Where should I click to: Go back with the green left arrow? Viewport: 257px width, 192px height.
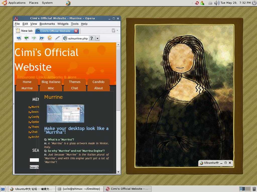click(26, 38)
